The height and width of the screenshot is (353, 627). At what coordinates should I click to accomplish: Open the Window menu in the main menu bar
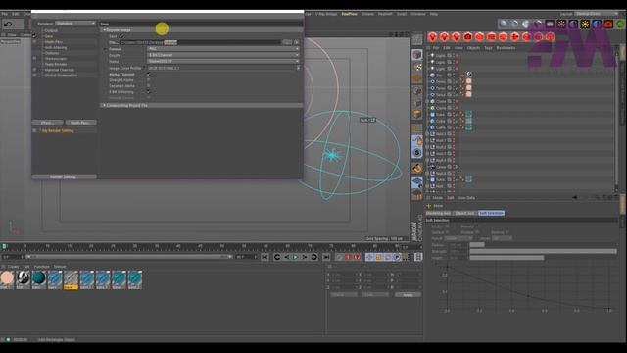click(x=418, y=14)
